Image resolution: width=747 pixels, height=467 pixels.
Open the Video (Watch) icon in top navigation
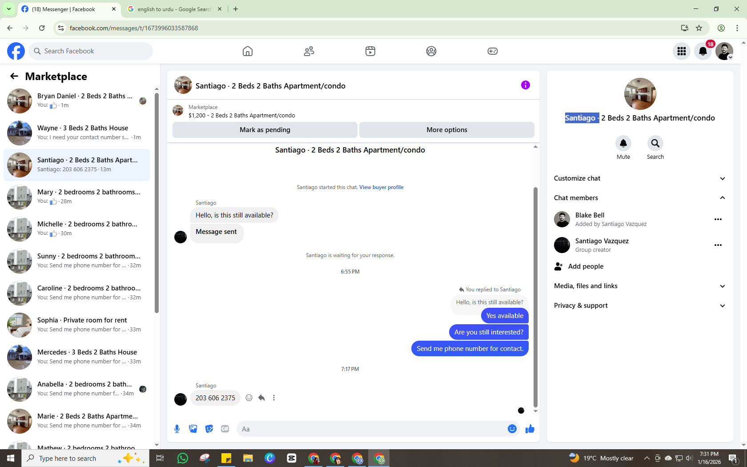pos(370,51)
